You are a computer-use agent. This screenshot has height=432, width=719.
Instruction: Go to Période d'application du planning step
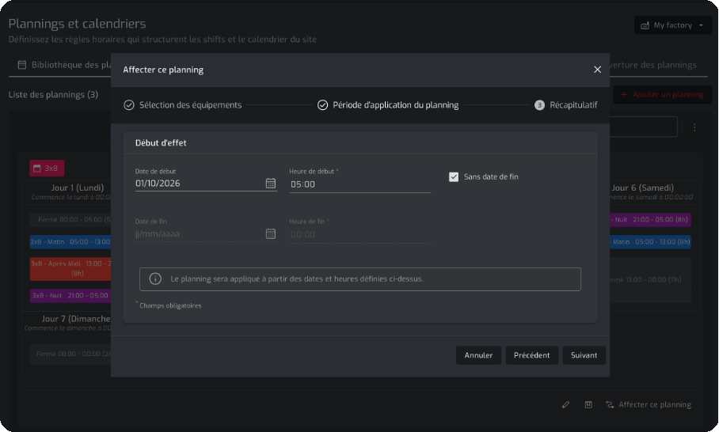click(x=388, y=105)
